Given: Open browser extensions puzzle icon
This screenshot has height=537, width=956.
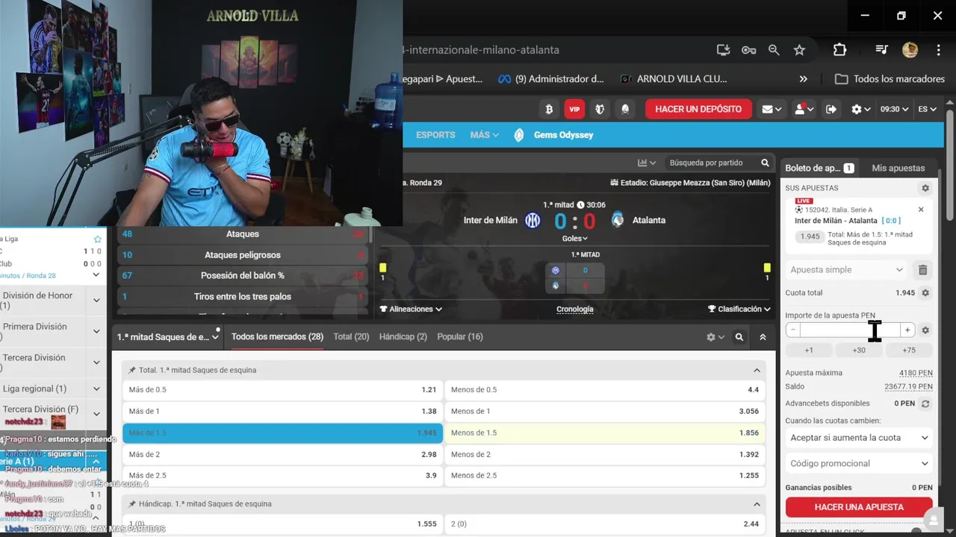Looking at the screenshot, I should coord(839,50).
